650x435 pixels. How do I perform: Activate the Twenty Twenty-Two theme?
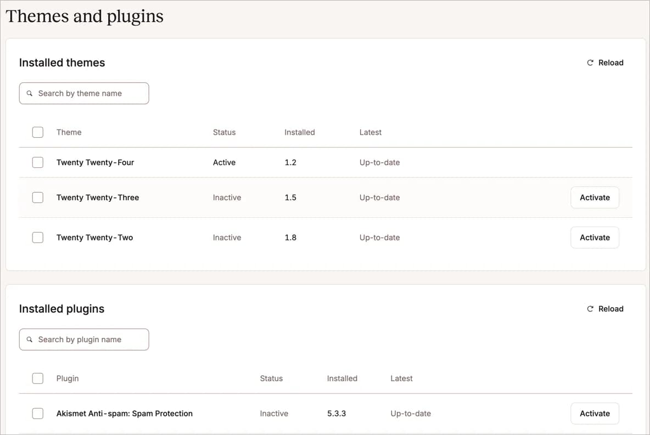595,238
